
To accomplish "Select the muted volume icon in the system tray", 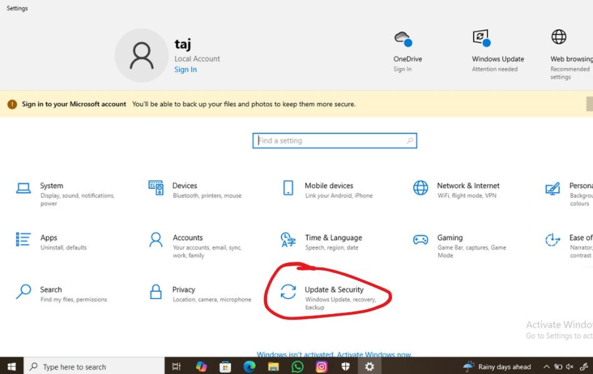I will (x=570, y=367).
